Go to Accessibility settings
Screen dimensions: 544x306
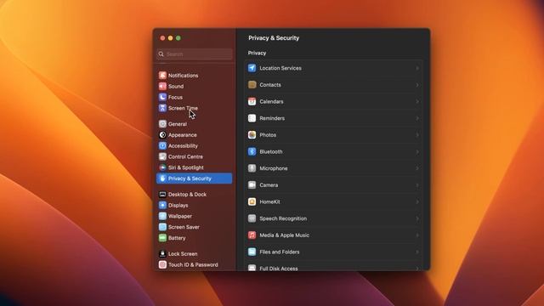(x=195, y=145)
